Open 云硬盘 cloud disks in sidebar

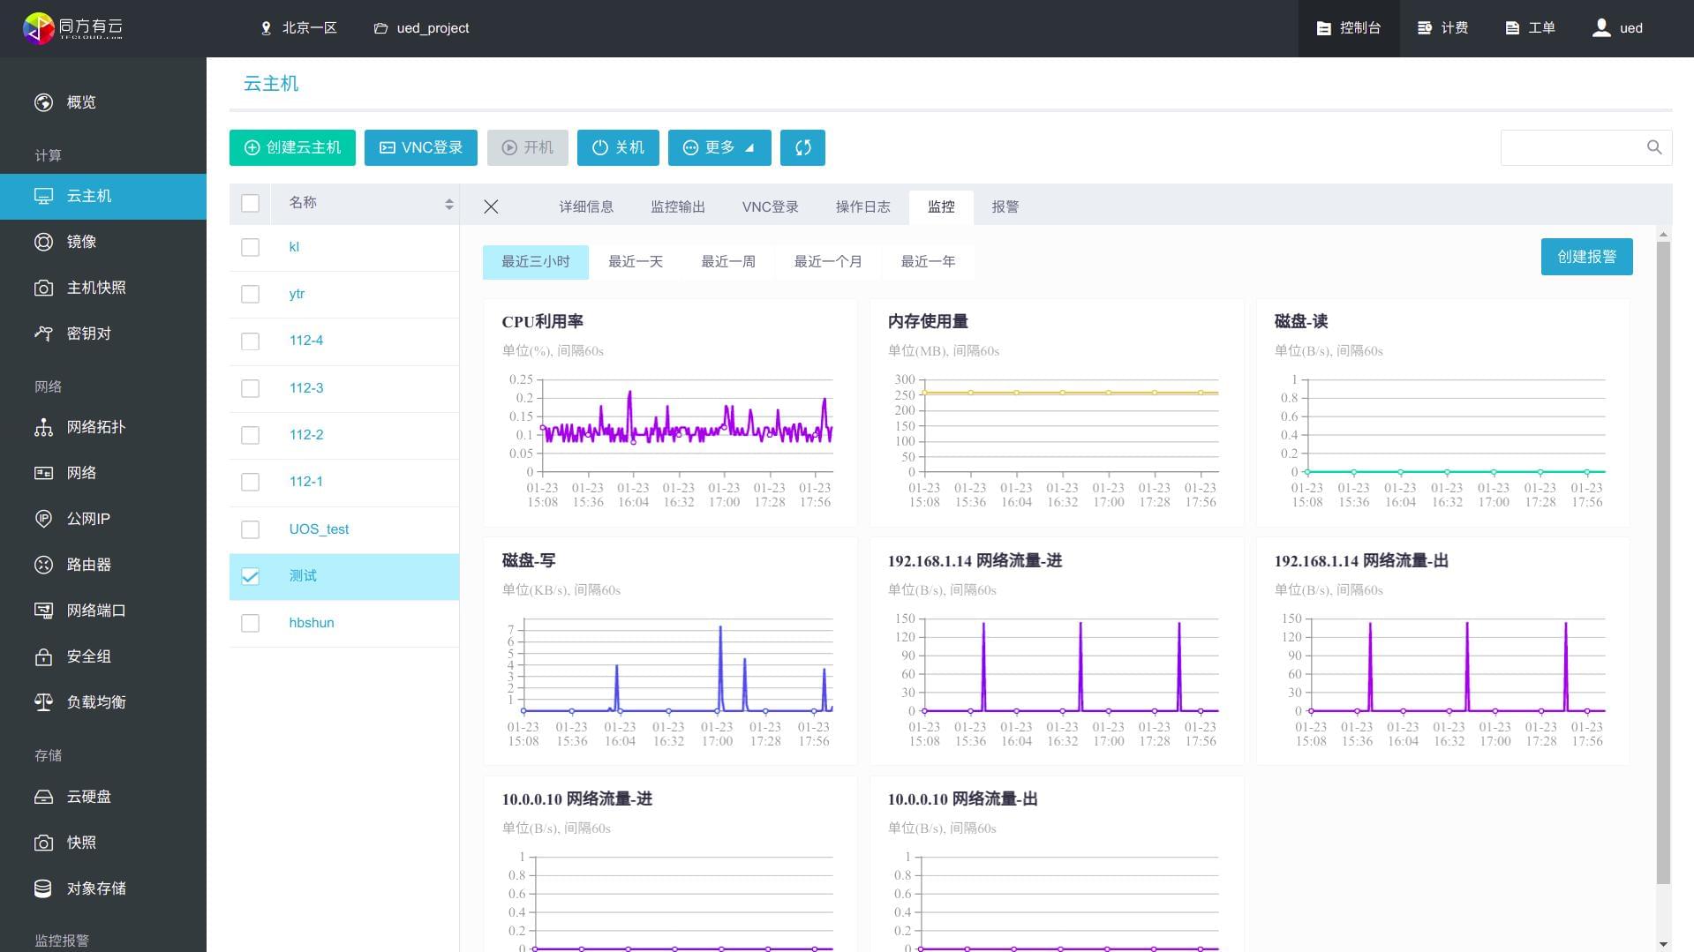[x=103, y=797]
